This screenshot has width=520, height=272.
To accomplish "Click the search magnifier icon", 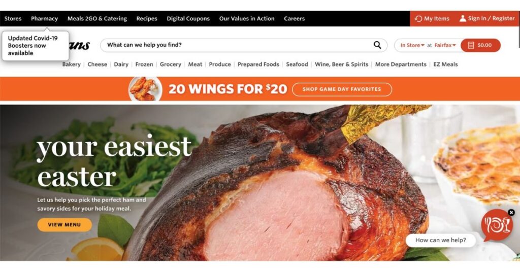I will 377,45.
